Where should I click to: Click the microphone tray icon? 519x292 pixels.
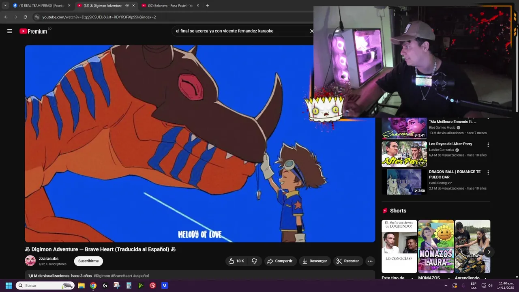pyautogui.click(x=463, y=286)
